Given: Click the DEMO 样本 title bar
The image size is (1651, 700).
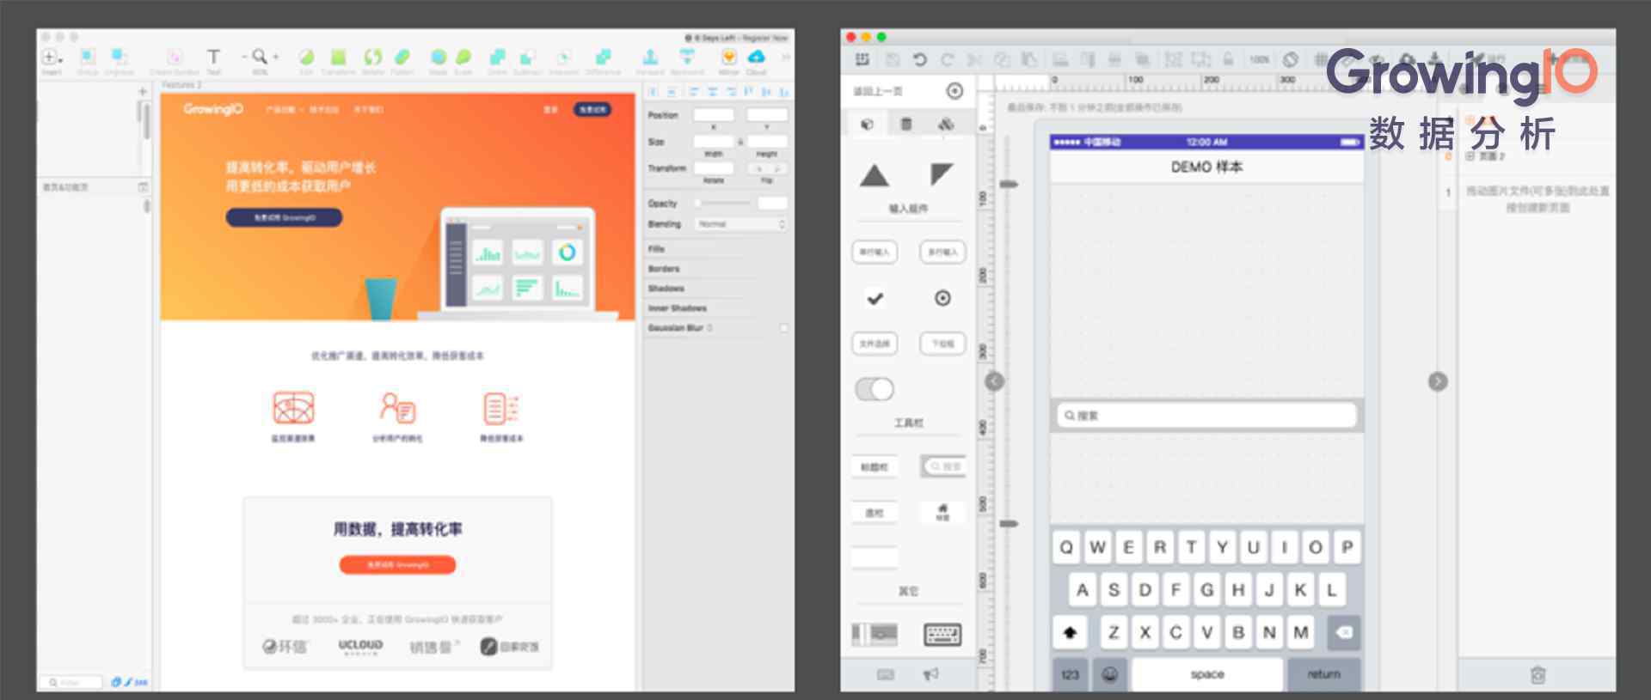Looking at the screenshot, I should pos(1206,167).
